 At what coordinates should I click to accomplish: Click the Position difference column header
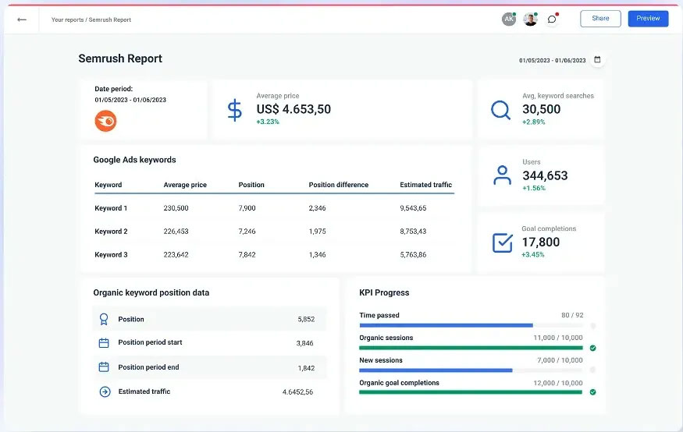pos(339,185)
